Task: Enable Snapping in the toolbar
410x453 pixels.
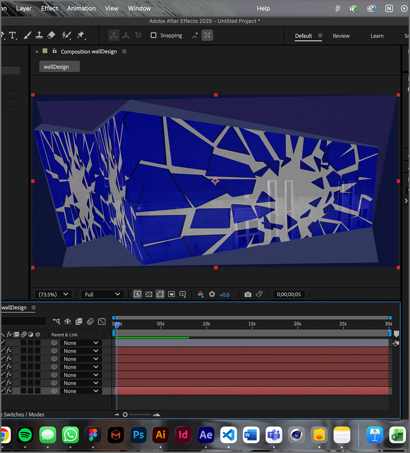Action: (x=154, y=35)
